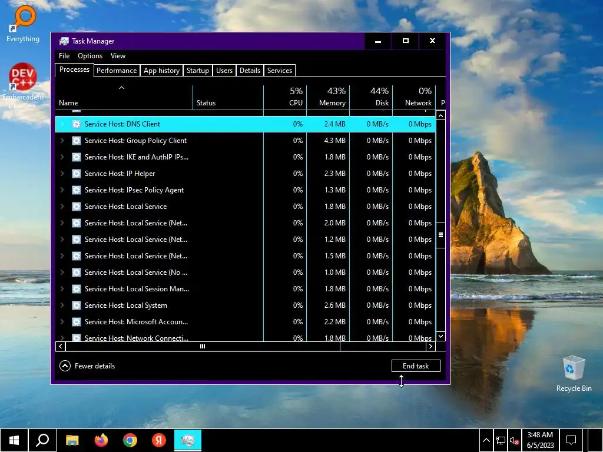
Task: Open the Everything search desktop shortcut
Action: click(x=23, y=23)
